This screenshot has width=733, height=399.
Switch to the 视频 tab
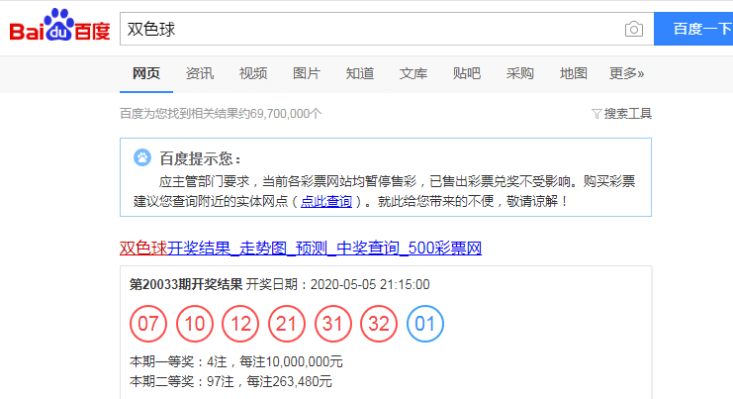tap(253, 73)
